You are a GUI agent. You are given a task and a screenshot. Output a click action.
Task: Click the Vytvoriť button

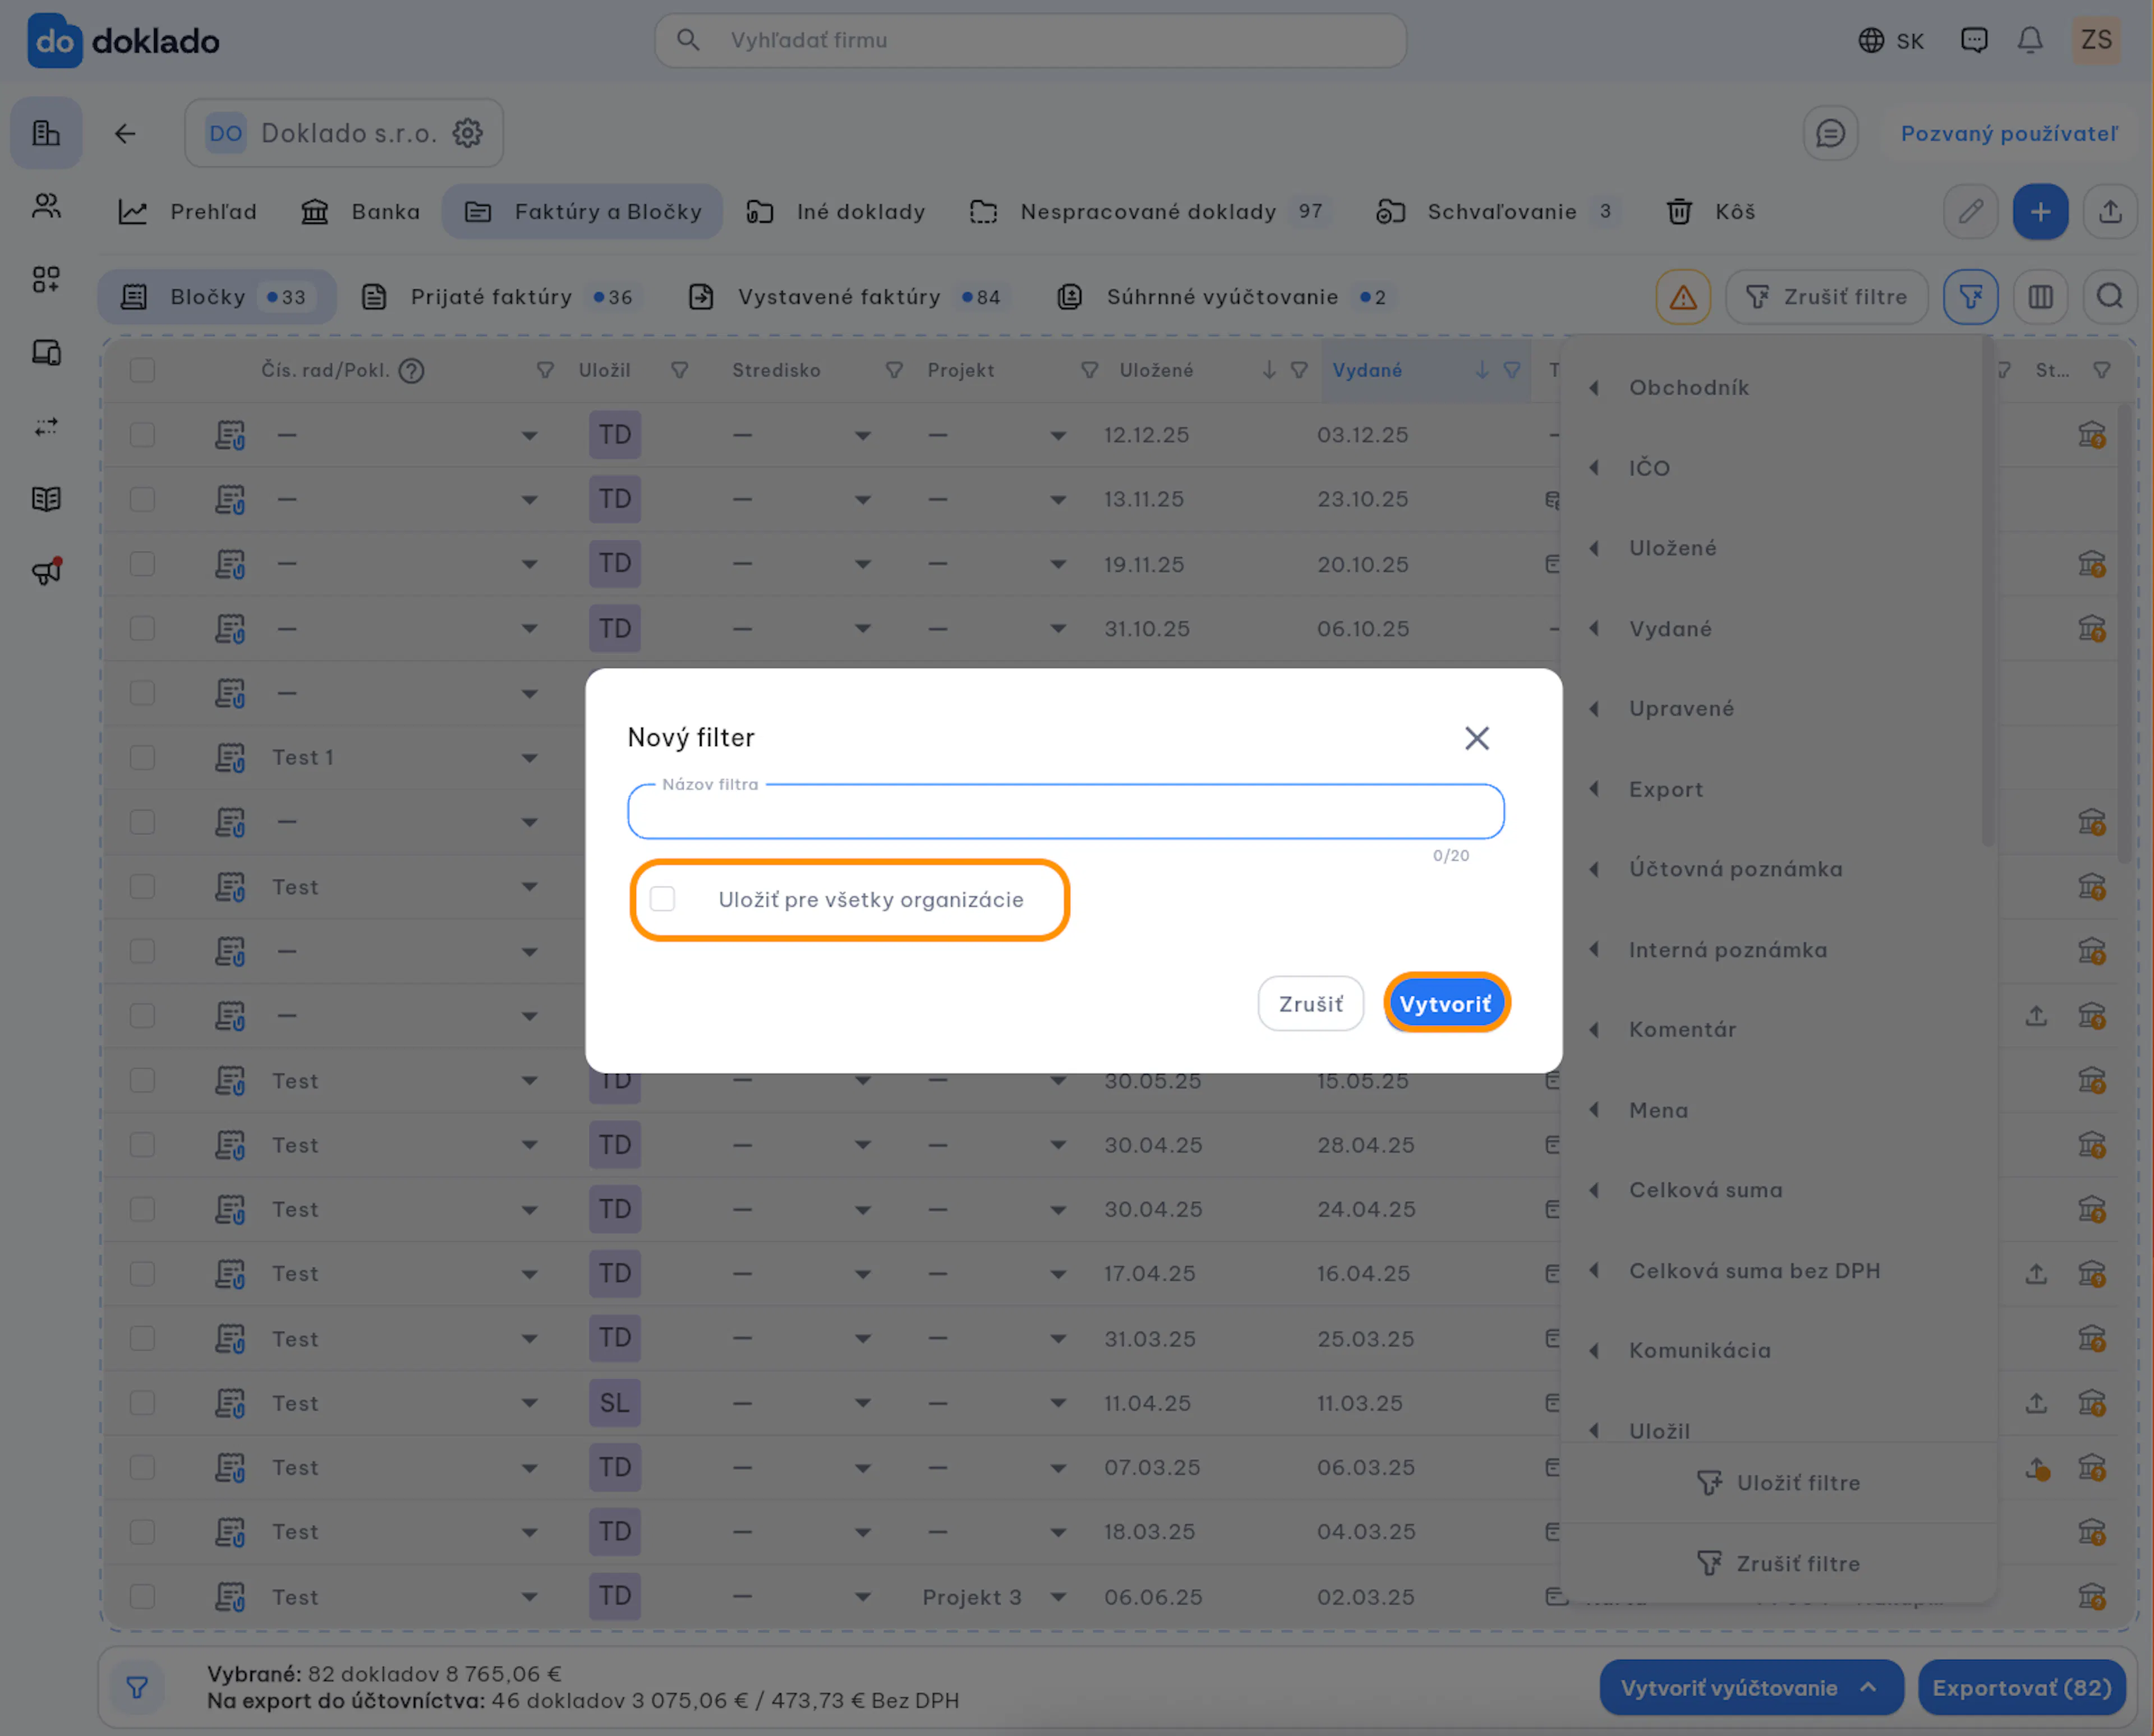[1446, 1003]
